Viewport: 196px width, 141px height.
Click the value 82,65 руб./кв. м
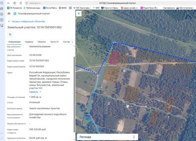coord(38,138)
